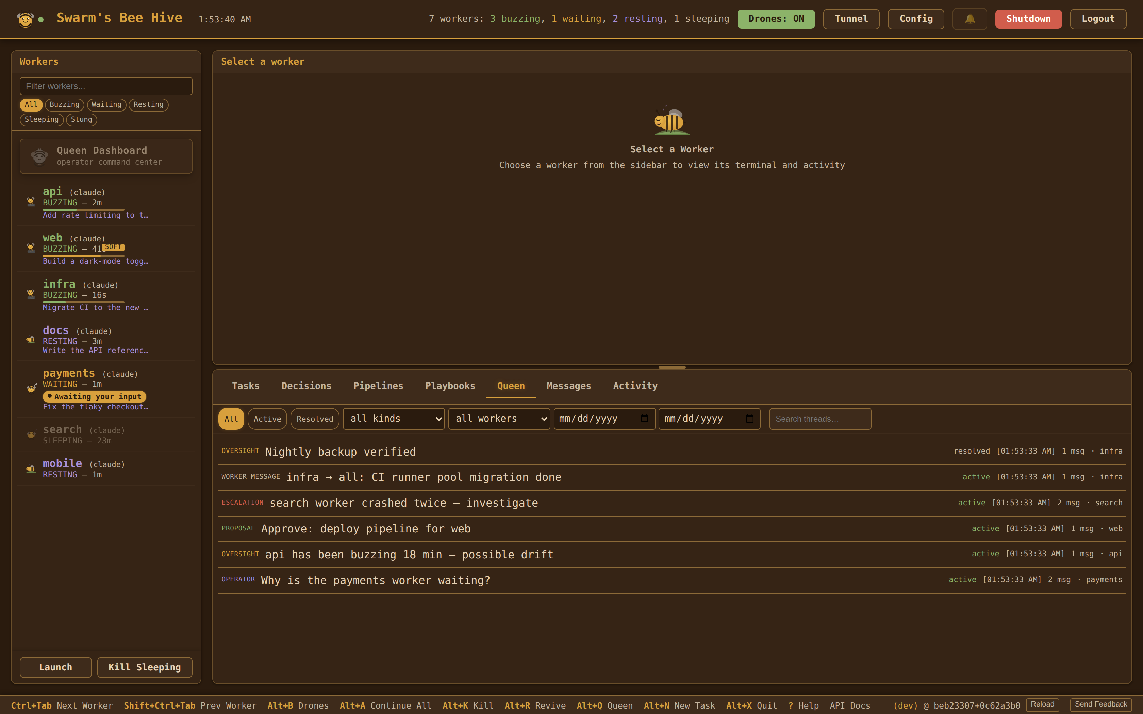
Task: Click the waiting bee icon beside payments worker
Action: [31, 389]
